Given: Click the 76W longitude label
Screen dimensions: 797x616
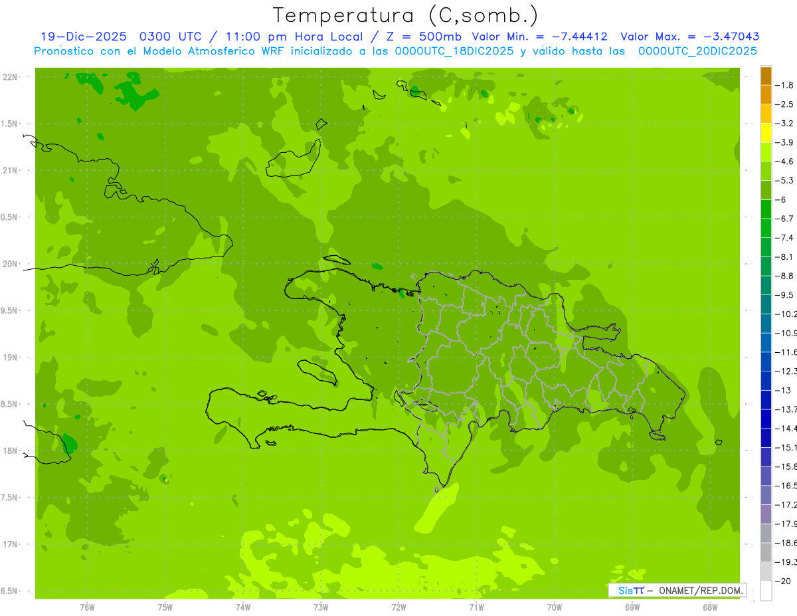Looking at the screenshot, I should coord(87,607).
